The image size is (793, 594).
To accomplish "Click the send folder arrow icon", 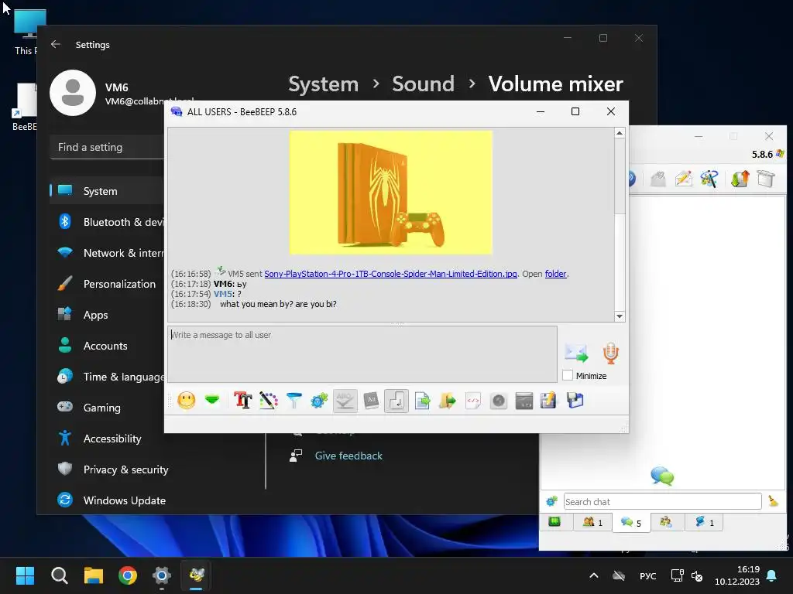I will click(448, 401).
